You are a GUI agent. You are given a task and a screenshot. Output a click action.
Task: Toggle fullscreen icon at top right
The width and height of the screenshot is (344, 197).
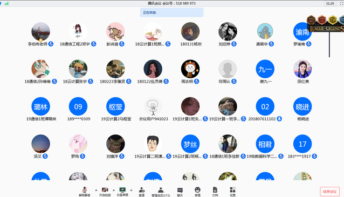point(342,4)
